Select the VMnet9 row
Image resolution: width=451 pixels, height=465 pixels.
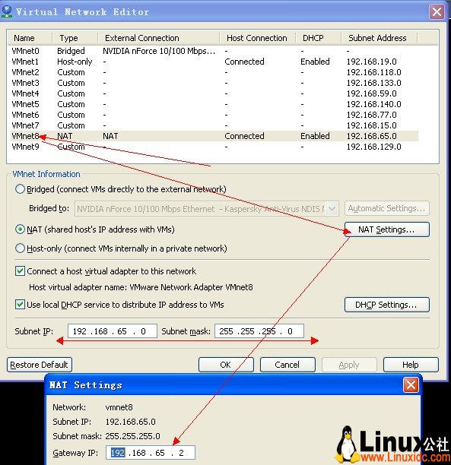coord(214,147)
